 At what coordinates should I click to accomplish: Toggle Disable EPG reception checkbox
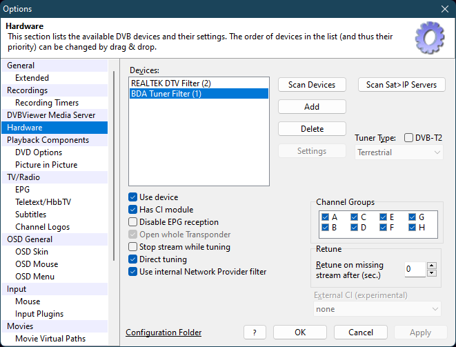[133, 222]
